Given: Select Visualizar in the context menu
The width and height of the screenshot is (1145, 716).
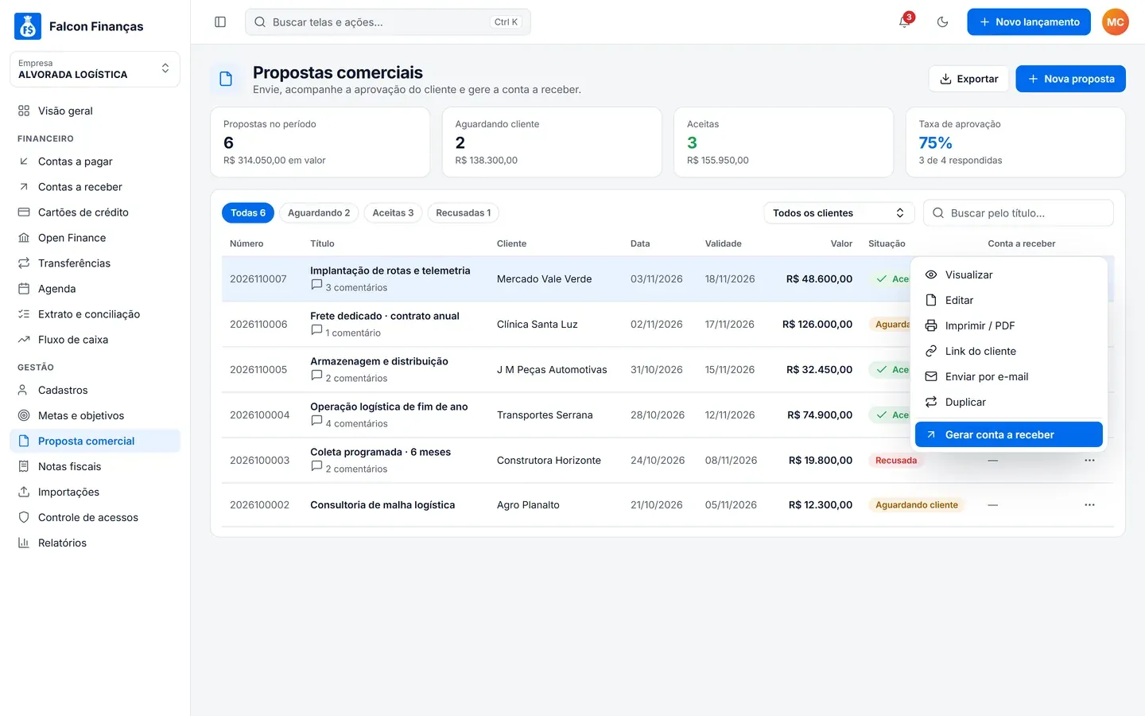Looking at the screenshot, I should point(1008,274).
